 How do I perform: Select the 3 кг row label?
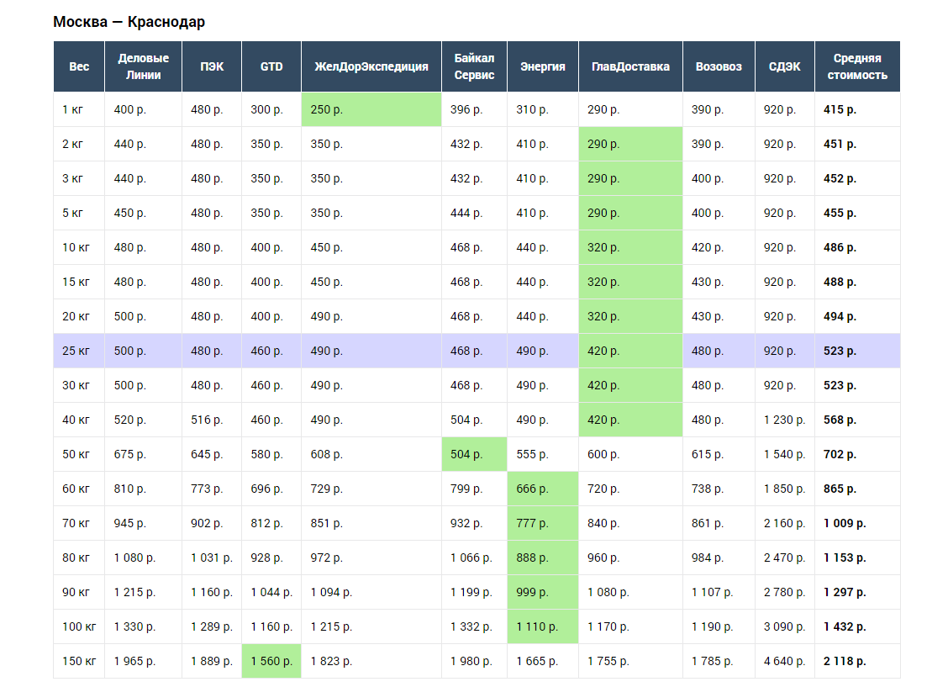pos(72,178)
